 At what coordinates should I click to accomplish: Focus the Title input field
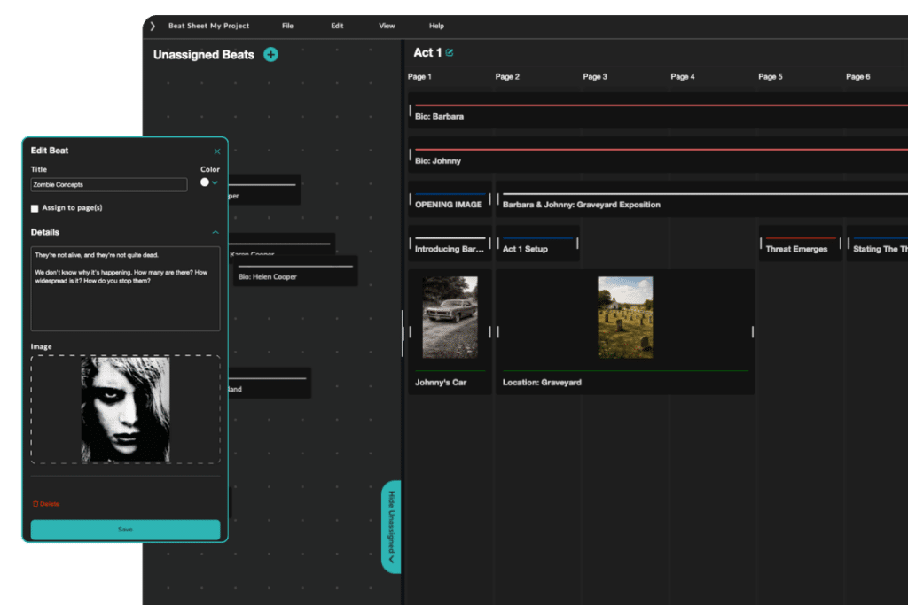tap(109, 184)
